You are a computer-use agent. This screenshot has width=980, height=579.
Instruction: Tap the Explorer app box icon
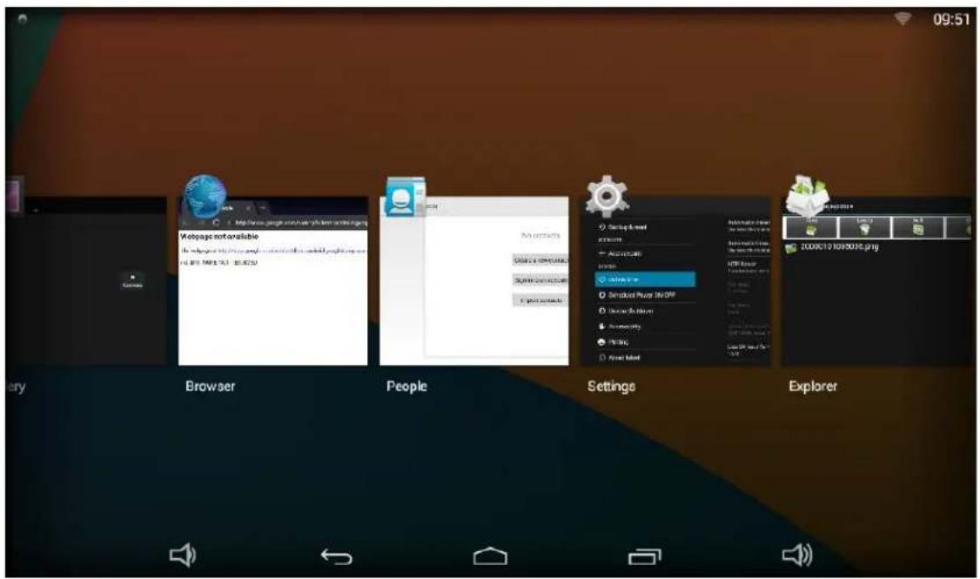point(807,196)
